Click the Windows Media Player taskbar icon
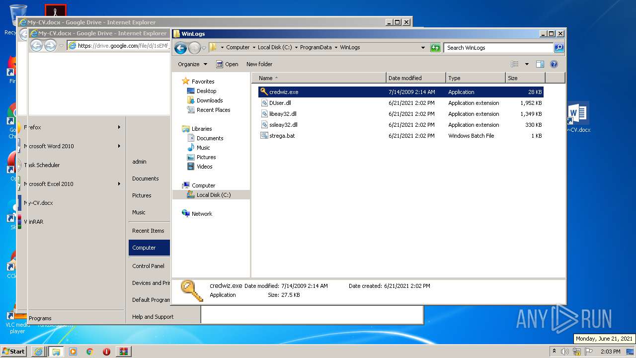The height and width of the screenshot is (358, 636). (73, 352)
